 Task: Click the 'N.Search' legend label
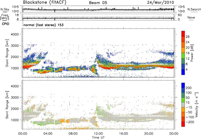point(194,9)
